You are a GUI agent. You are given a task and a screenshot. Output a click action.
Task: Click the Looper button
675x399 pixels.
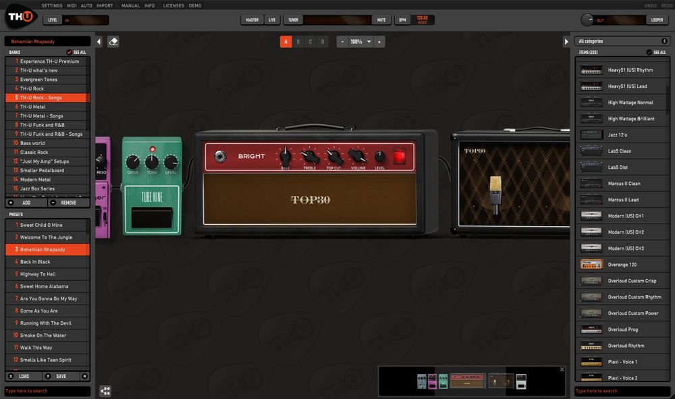[656, 20]
